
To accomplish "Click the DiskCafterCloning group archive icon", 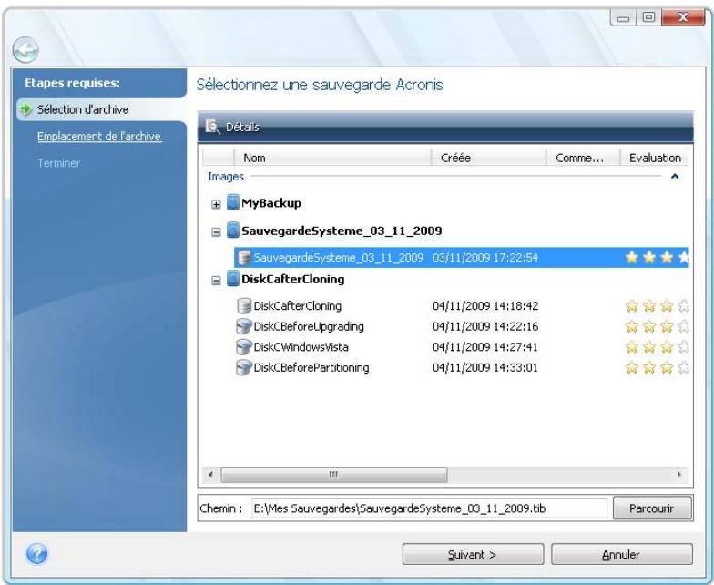I will (x=233, y=279).
